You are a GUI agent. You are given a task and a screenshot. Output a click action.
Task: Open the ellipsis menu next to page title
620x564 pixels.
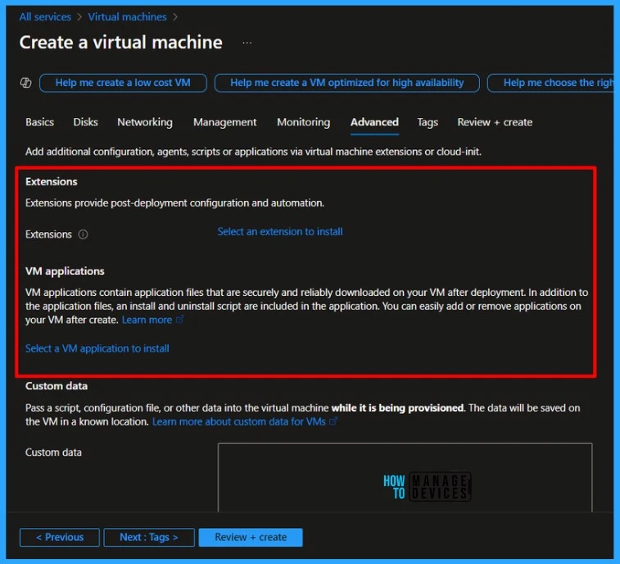[247, 43]
